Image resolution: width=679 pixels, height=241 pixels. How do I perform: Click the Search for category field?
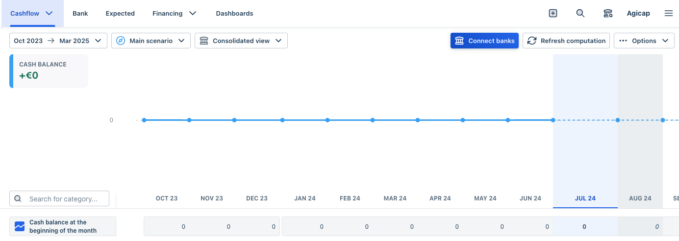[x=59, y=199]
